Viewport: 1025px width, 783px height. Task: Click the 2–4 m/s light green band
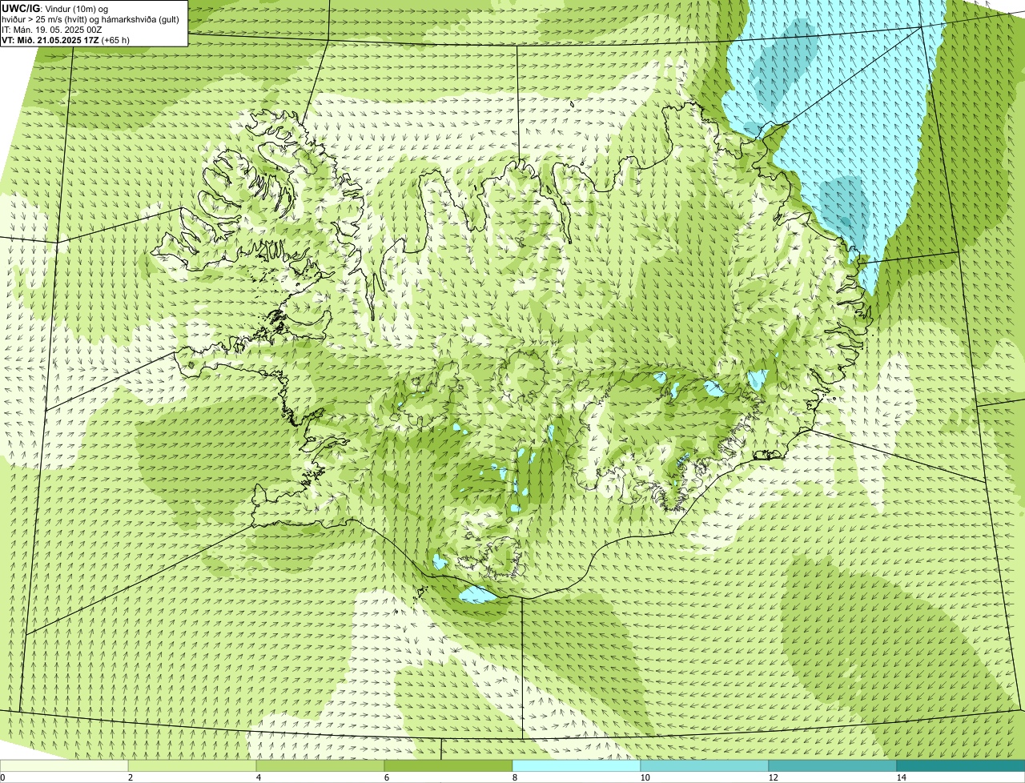pos(192,765)
